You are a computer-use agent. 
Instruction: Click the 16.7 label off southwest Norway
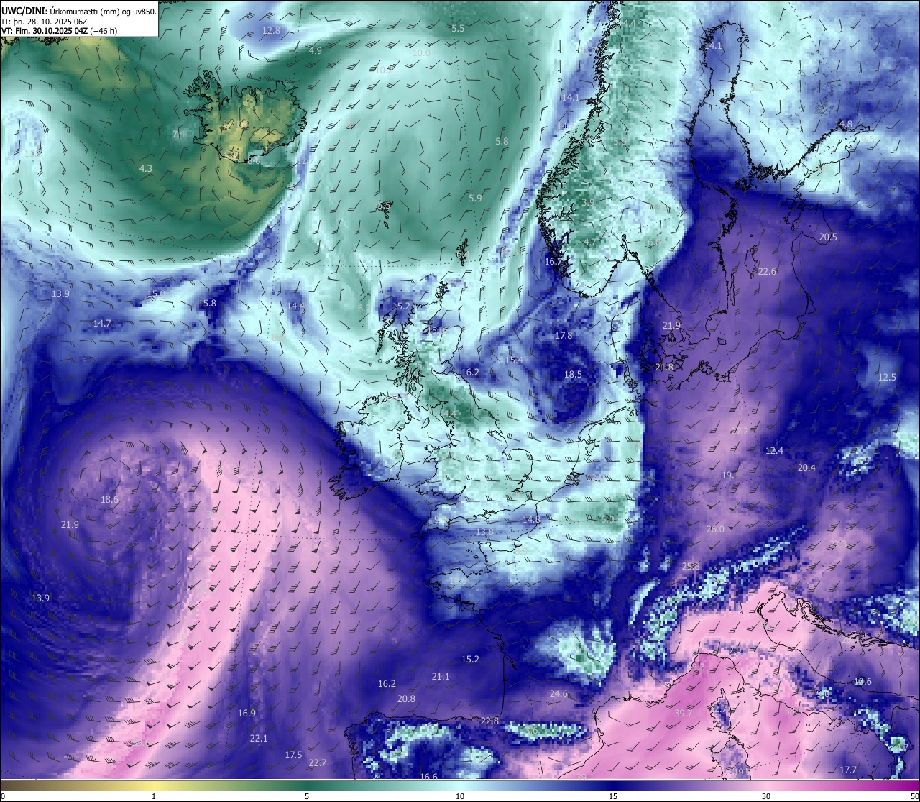point(553,262)
